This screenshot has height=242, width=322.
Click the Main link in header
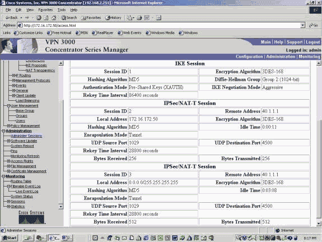click(x=266, y=42)
